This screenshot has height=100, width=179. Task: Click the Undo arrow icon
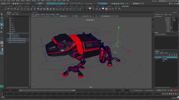tap(20, 4)
